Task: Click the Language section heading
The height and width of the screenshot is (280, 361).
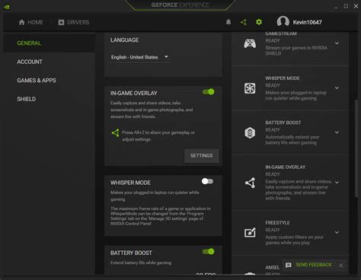Action: pyautogui.click(x=124, y=40)
